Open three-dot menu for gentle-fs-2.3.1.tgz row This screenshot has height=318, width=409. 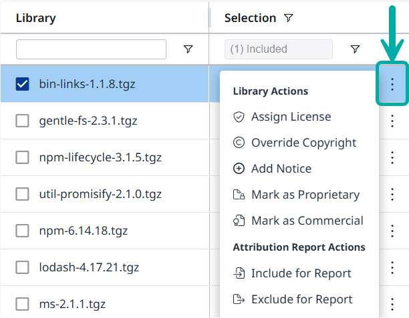point(392,121)
